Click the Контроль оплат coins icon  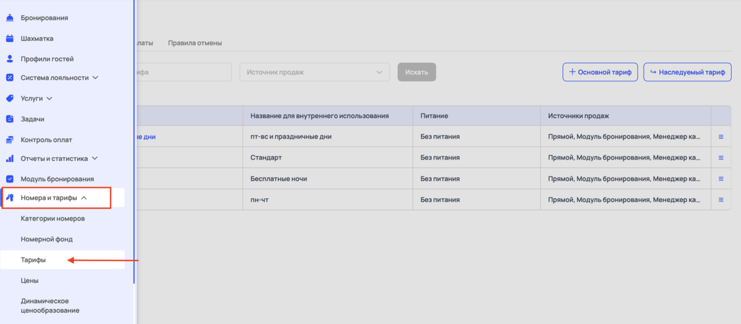pyautogui.click(x=10, y=140)
